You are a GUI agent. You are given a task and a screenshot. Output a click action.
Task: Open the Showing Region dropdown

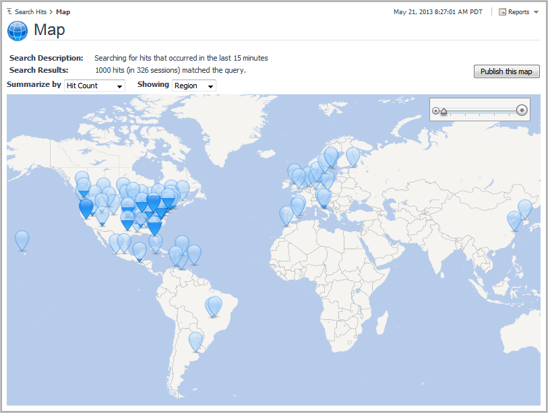pyautogui.click(x=194, y=86)
